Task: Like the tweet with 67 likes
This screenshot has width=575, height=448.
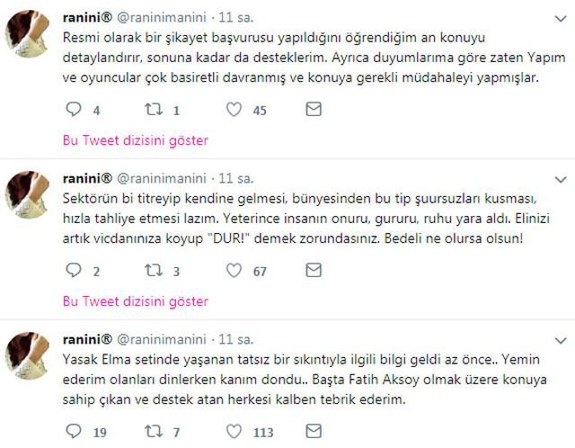Action: (234, 271)
